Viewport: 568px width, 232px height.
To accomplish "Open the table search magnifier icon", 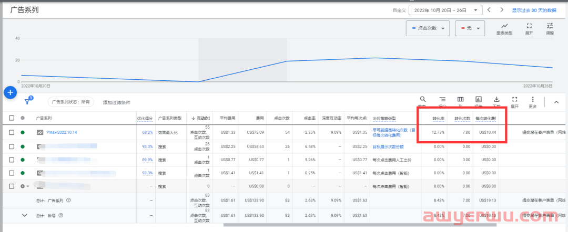I will [x=423, y=99].
